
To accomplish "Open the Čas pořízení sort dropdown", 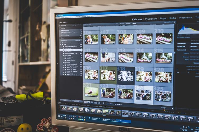I will click(118, 104).
